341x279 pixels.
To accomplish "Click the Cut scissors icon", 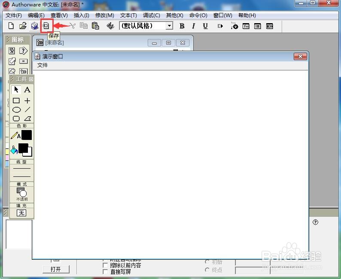I will pos(73,26).
